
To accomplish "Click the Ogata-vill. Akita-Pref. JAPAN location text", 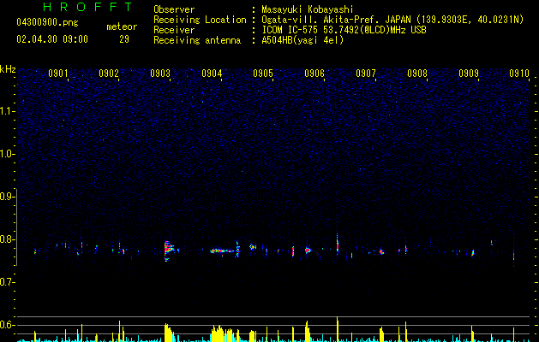I will (336, 20).
